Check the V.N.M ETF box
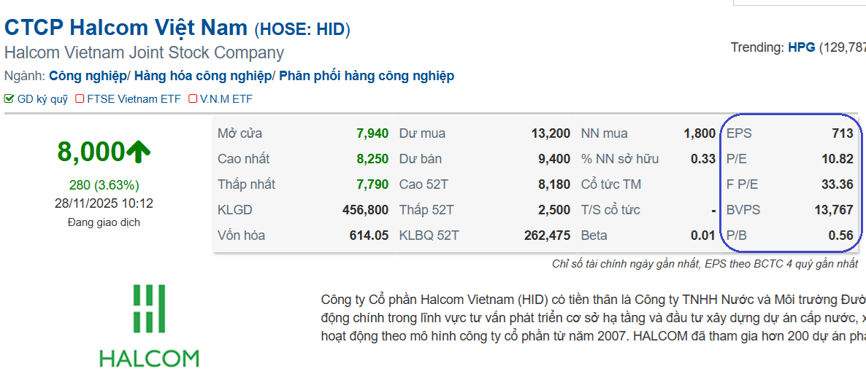Image resolution: width=866 pixels, height=374 pixels. coord(193,99)
